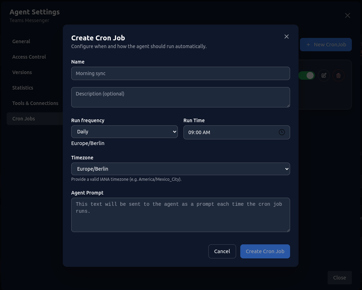Open the Run frequency Daily dropdown
Screen dimensions: 362x290
coord(125,132)
